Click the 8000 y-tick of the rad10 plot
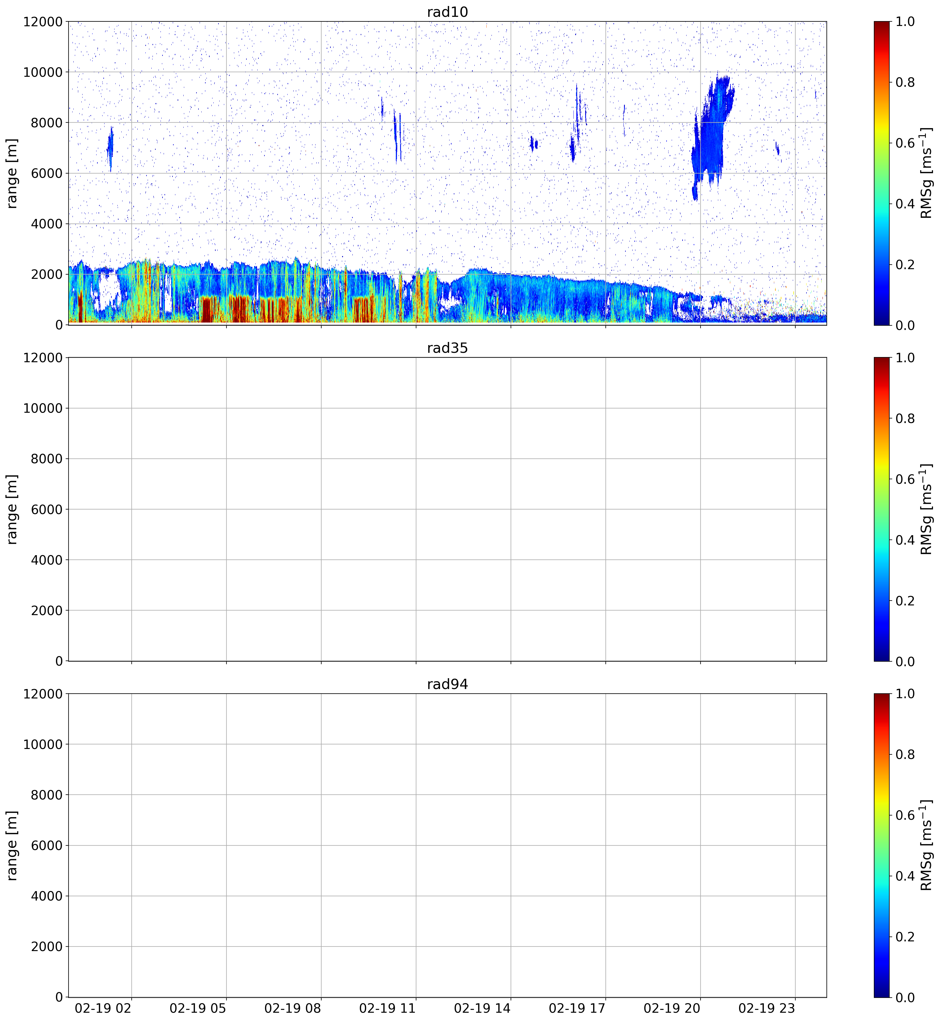Screen dimensions: 941x1021 point(47,123)
